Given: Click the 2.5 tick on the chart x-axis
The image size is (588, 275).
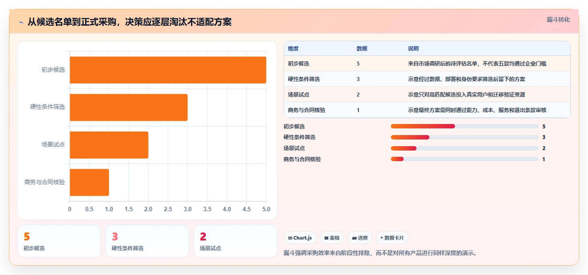Looking at the screenshot, I should coord(168,209).
